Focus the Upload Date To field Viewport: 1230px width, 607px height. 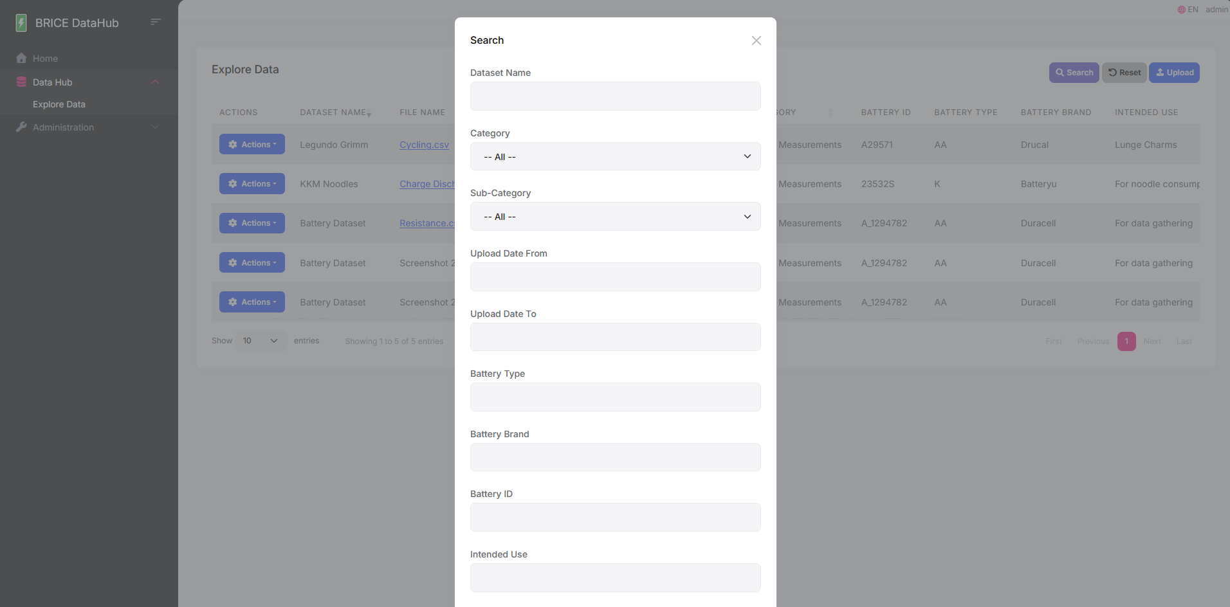(x=615, y=337)
